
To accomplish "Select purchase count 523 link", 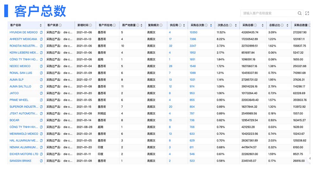I will [x=192, y=161].
